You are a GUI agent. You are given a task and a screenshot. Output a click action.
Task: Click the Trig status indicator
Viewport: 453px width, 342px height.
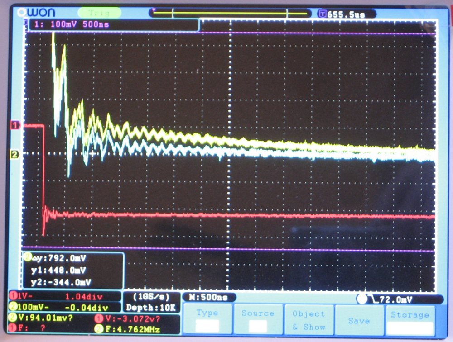coord(99,13)
